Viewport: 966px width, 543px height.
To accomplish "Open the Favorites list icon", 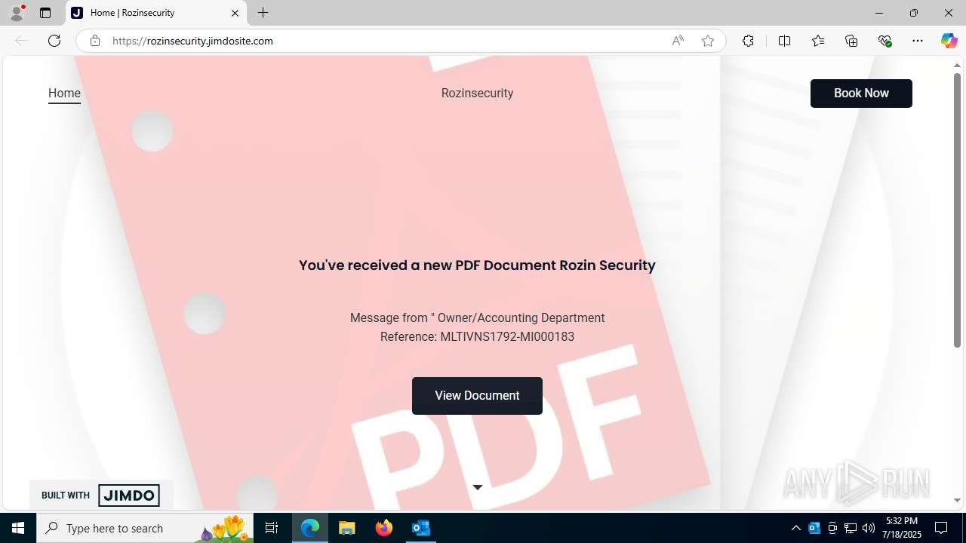I will [818, 41].
